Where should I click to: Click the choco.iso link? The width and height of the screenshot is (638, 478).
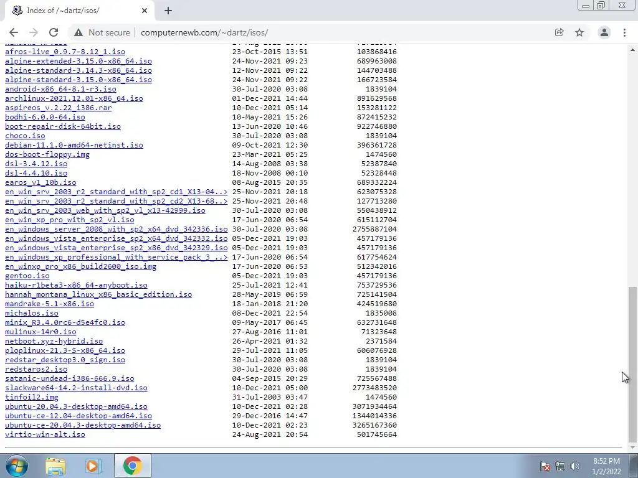25,136
